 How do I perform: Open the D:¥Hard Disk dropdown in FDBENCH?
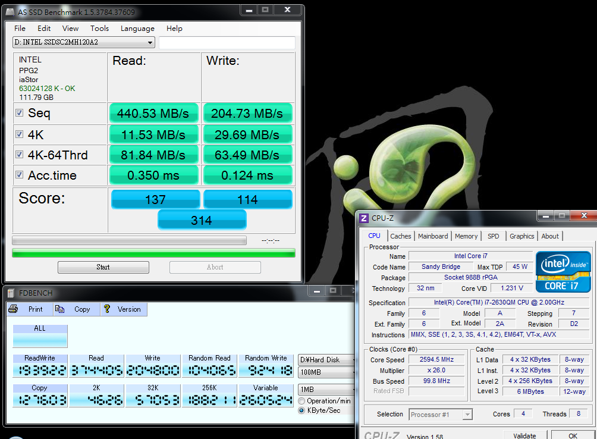pyautogui.click(x=326, y=360)
